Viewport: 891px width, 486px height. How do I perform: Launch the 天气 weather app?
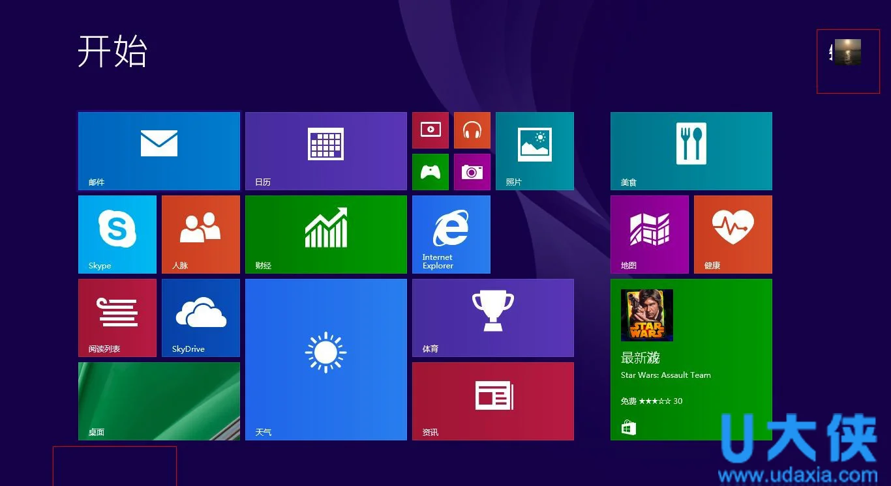pyautogui.click(x=326, y=358)
